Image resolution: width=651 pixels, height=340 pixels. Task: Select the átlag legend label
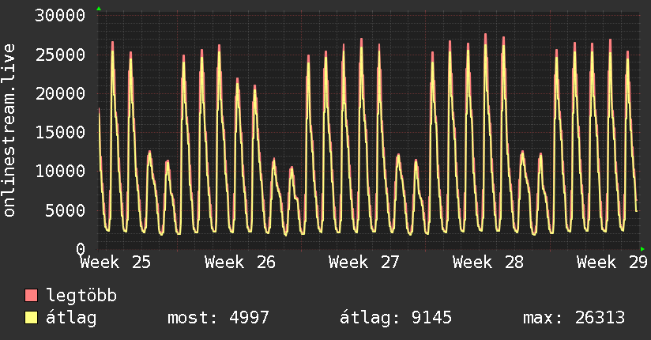pyautogui.click(x=71, y=318)
